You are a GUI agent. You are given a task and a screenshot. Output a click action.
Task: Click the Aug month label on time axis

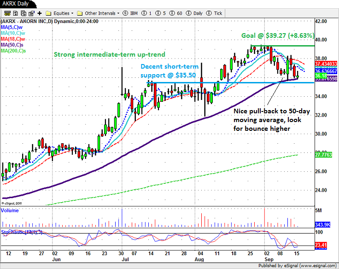click(x=199, y=259)
